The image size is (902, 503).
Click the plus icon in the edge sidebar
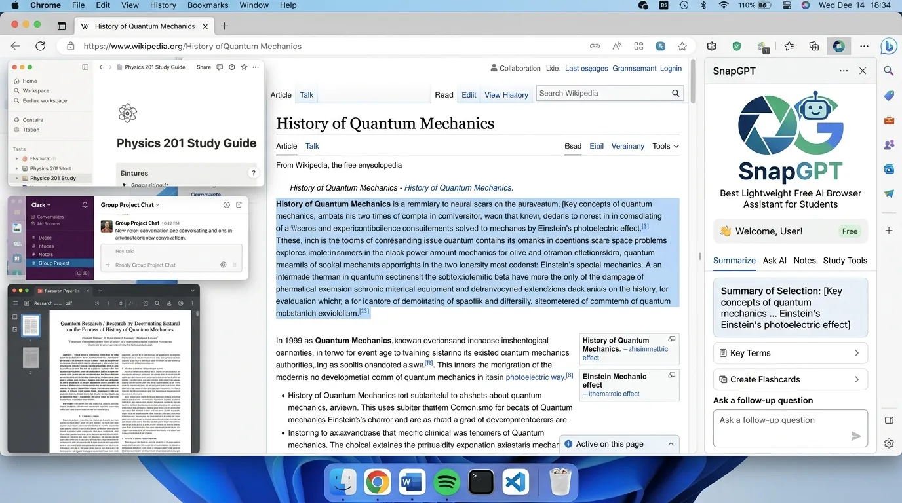(x=889, y=231)
